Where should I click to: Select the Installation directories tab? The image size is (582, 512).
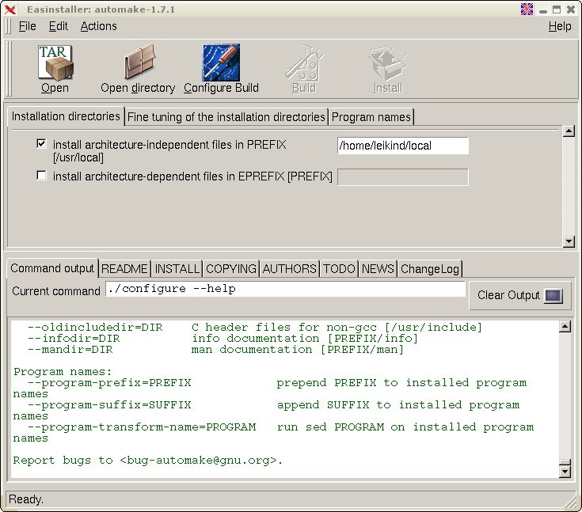tap(66, 116)
